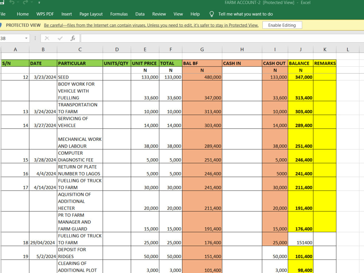Image resolution: width=364 pixels, height=273 pixels.
Task: Click the Redo arrow in Quick Access Toolbar
Action: coord(25,2)
